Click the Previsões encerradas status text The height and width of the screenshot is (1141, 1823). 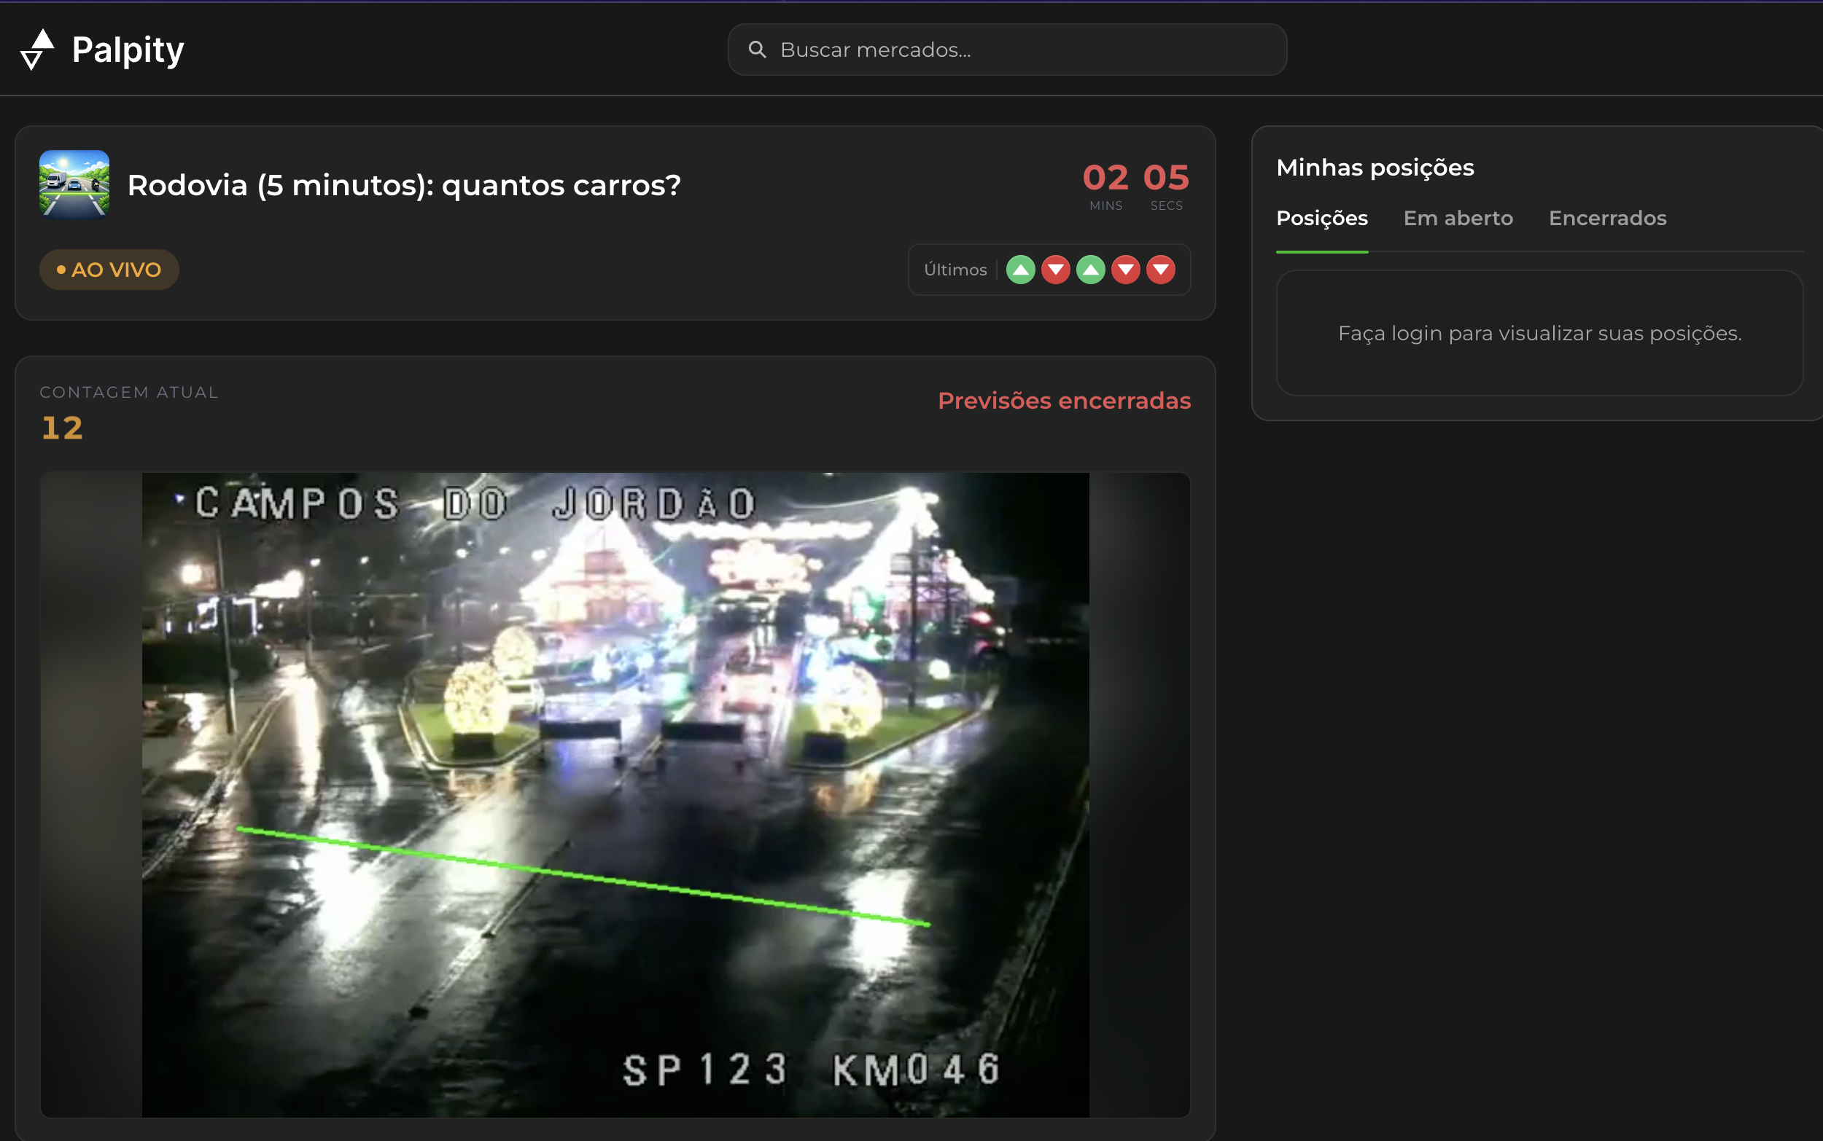tap(1063, 401)
